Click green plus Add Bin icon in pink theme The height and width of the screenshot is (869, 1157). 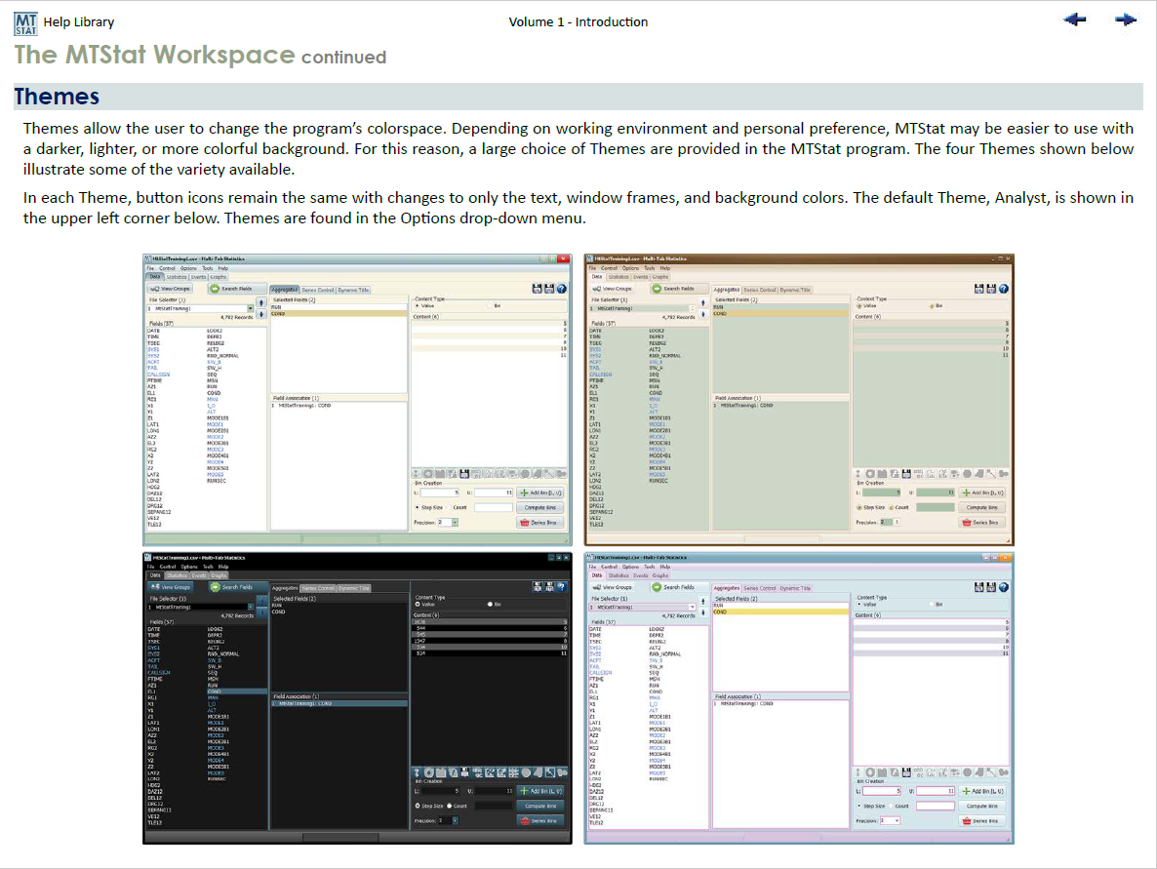(x=964, y=791)
